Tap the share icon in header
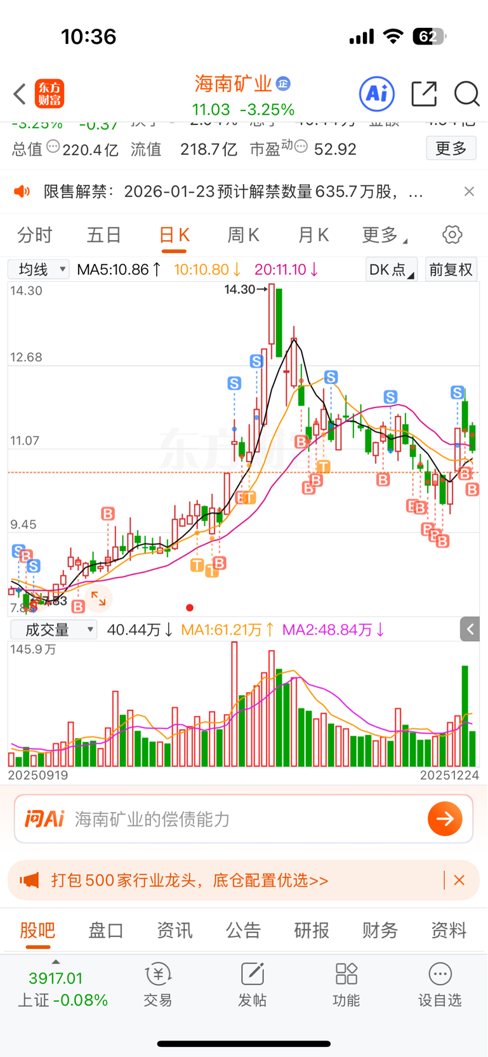Image resolution: width=488 pixels, height=1057 pixels. pos(424,94)
